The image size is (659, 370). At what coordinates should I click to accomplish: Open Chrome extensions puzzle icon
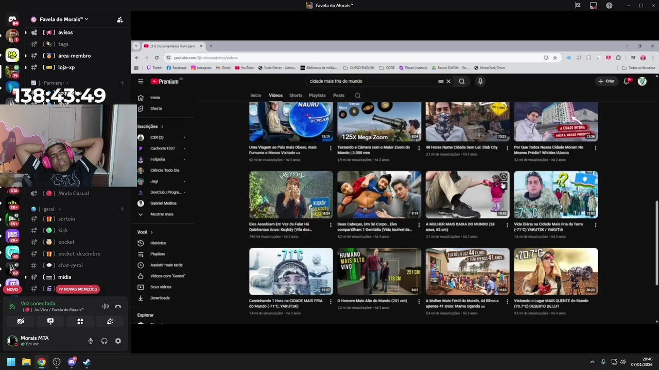pos(618,58)
